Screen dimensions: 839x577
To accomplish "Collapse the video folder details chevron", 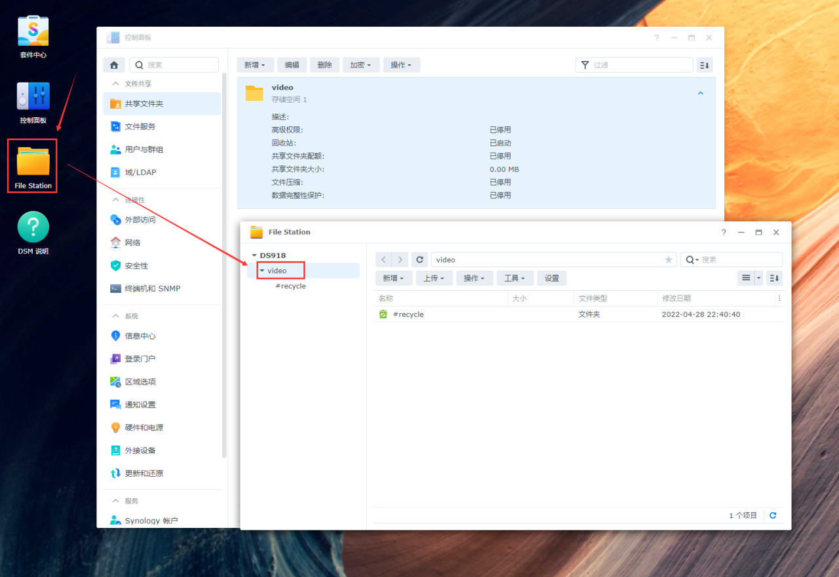I will coord(700,94).
